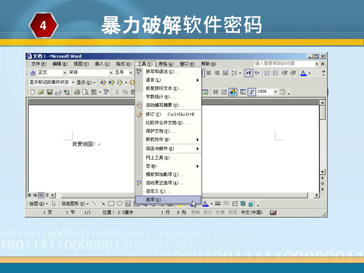Screen dimensions: 364x273
Task: Toggle the Drawing toolbar button
Action: point(233,92)
